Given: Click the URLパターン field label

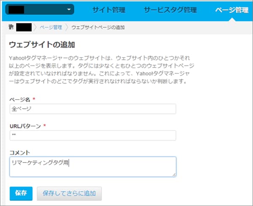Looking at the screenshot, I should [x=25, y=126].
